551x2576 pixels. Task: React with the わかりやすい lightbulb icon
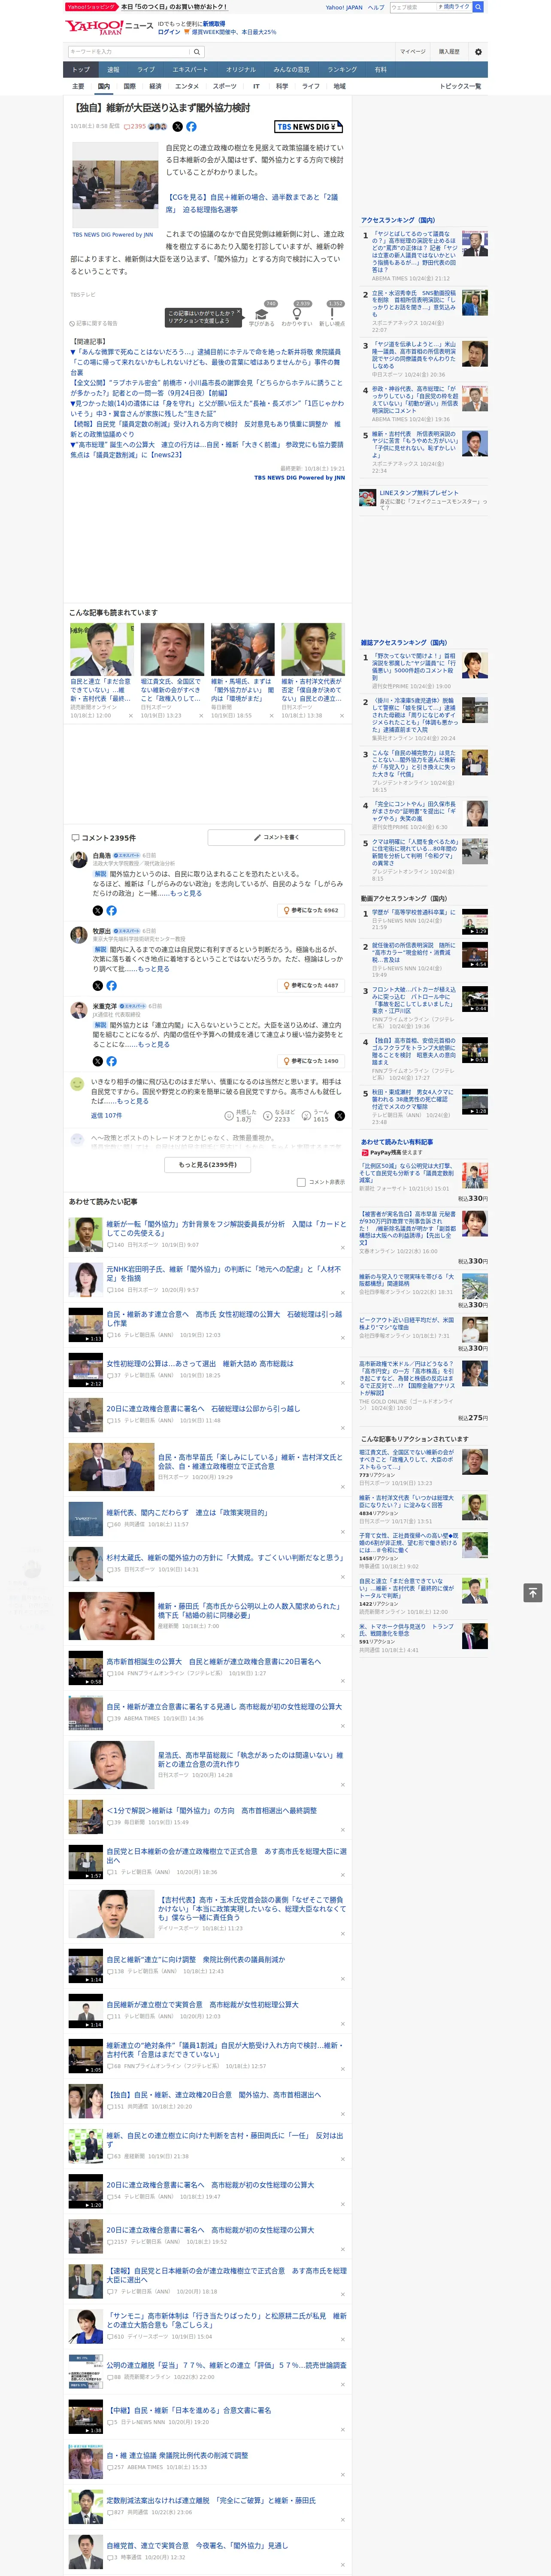(297, 313)
